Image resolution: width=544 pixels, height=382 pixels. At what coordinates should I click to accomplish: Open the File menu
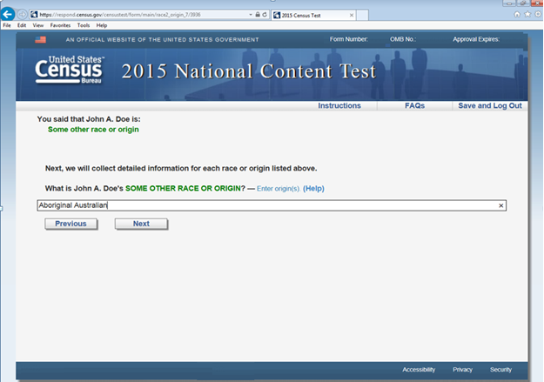click(x=7, y=25)
